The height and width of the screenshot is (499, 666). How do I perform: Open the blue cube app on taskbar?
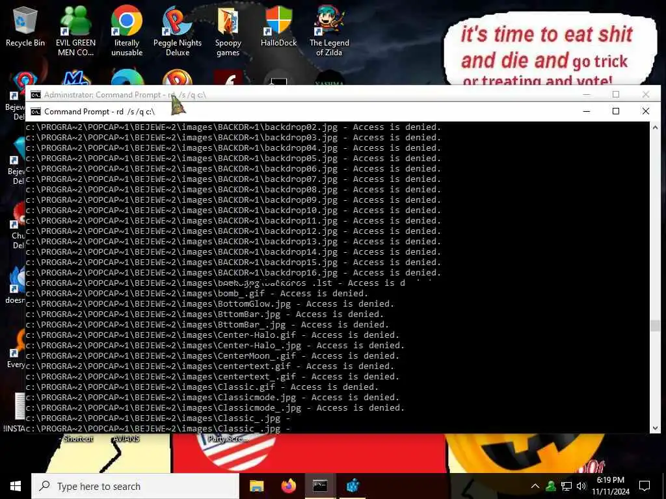353,486
